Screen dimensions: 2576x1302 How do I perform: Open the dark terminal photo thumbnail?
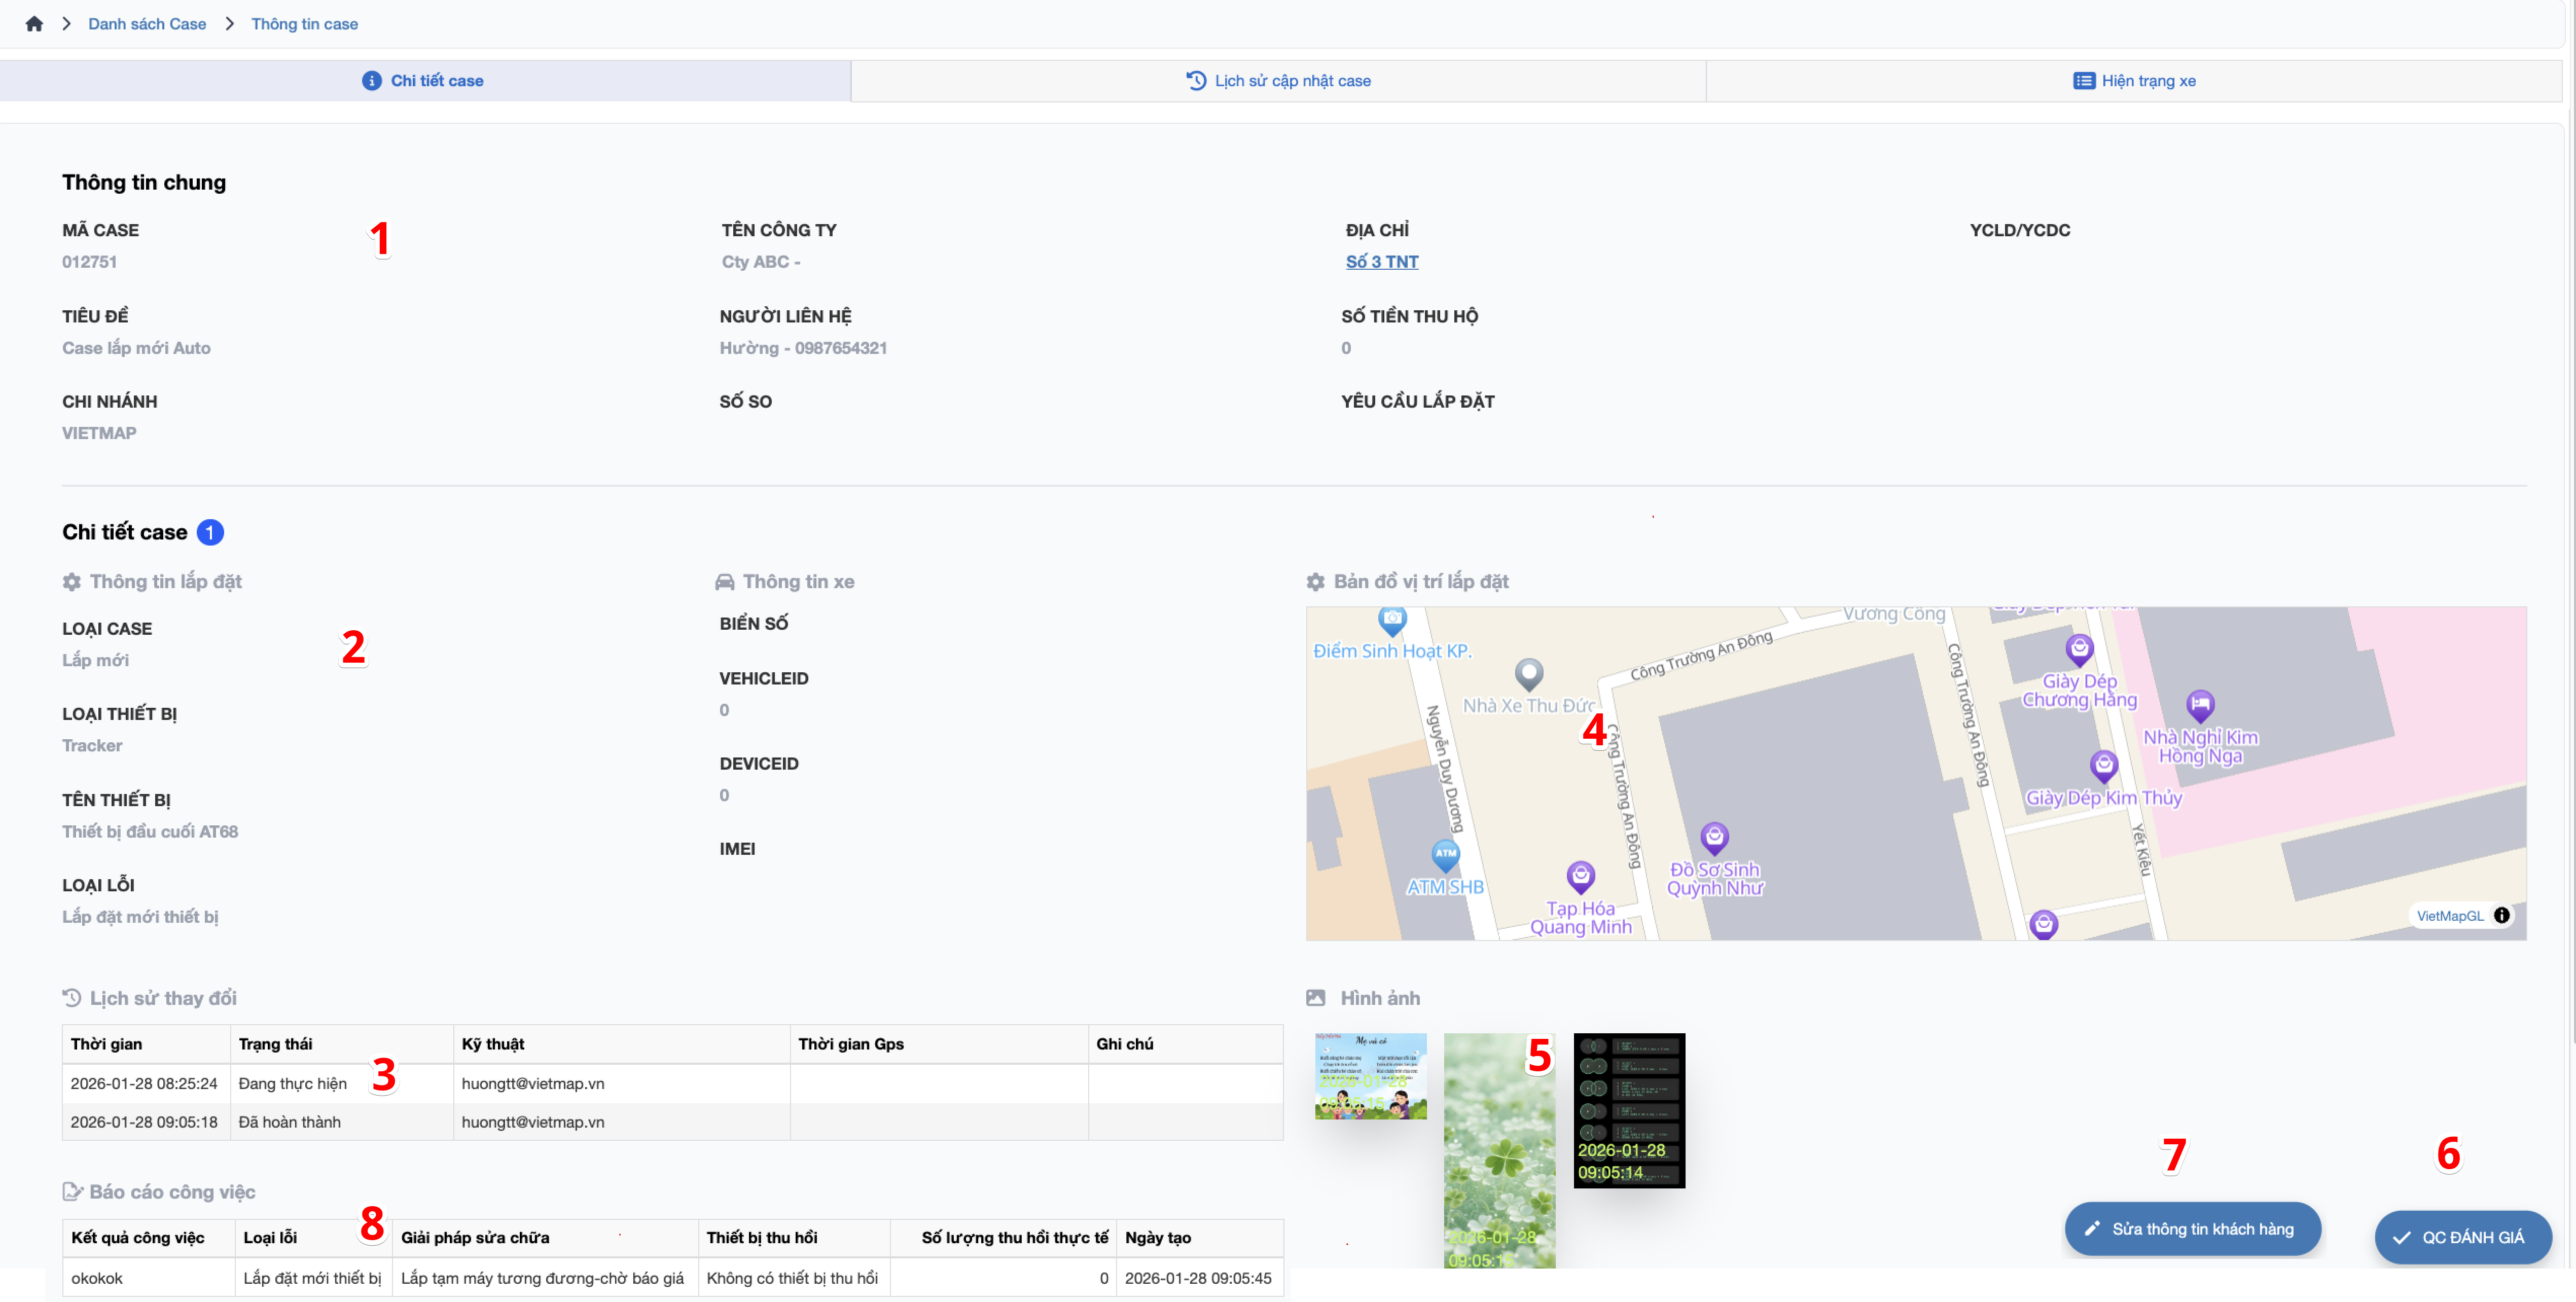click(1629, 1110)
